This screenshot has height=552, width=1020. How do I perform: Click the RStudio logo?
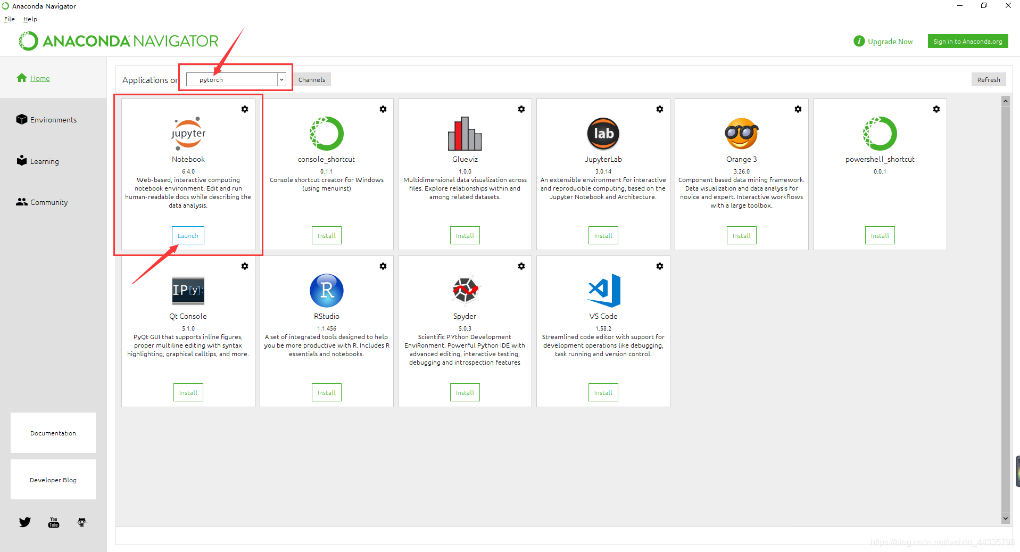[x=327, y=291]
